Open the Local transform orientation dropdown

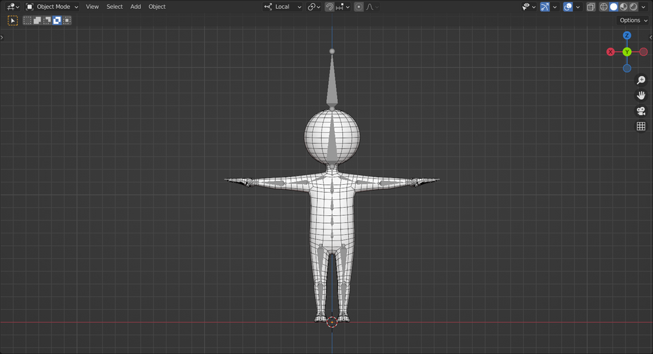point(283,6)
